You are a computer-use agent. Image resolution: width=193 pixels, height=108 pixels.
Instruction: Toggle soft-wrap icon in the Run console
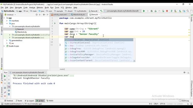9,83
